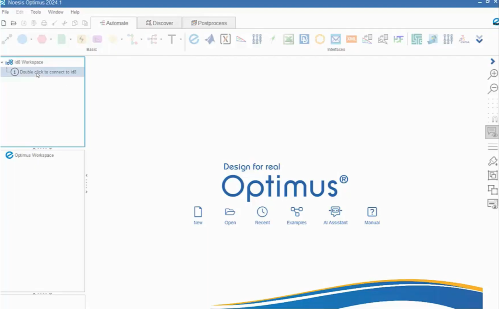Select the Optimus Workspace tree item

(x=30, y=155)
